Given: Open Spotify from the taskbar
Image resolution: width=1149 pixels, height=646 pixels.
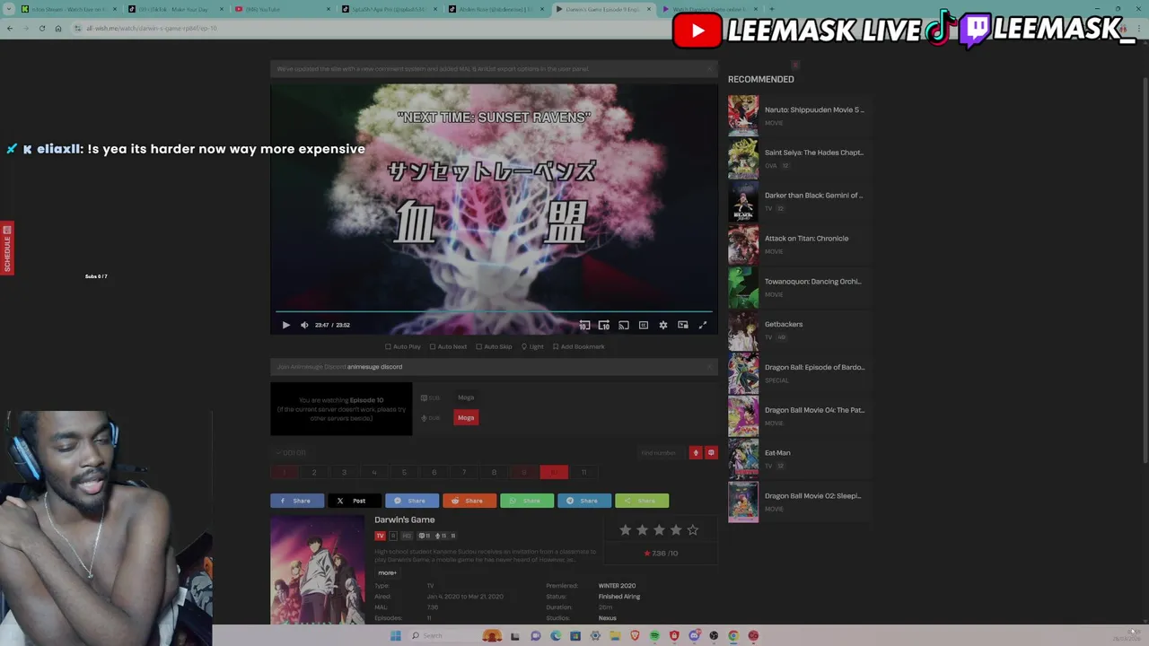Looking at the screenshot, I should tap(654, 636).
